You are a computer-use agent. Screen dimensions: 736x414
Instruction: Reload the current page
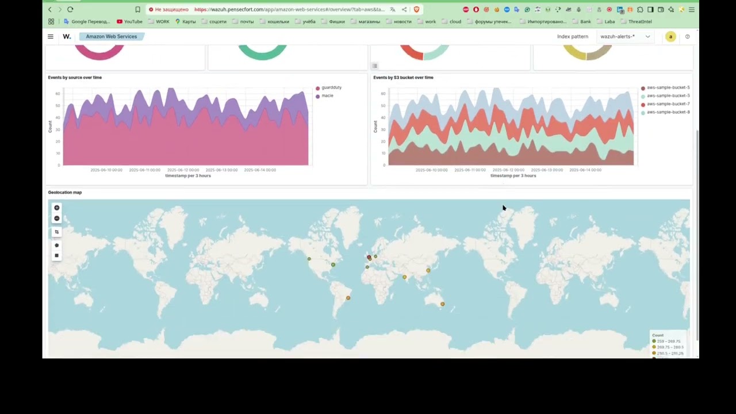click(x=70, y=9)
